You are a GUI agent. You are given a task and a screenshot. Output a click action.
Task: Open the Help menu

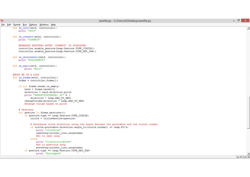tap(53, 25)
